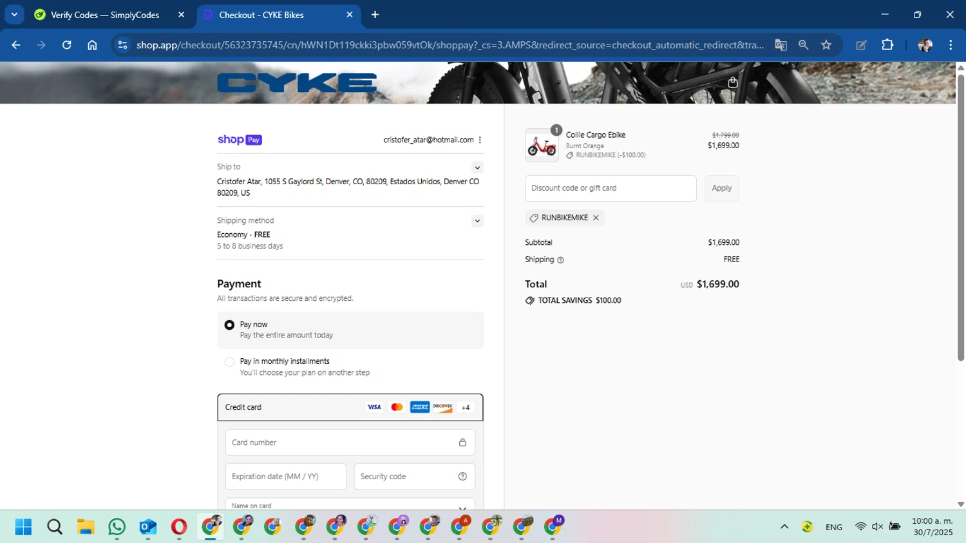
Task: Open Opera browser from taskbar
Action: 179,527
